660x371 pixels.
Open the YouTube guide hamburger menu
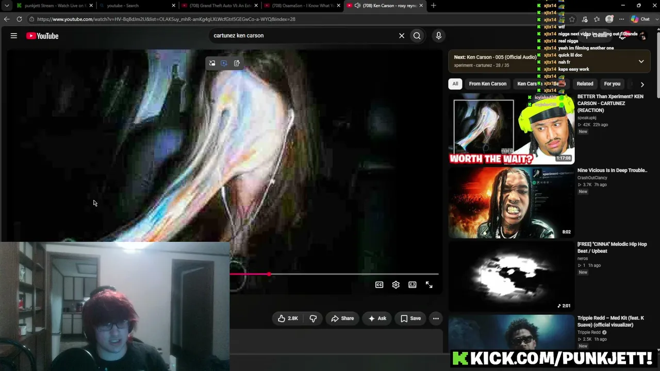tap(14, 36)
